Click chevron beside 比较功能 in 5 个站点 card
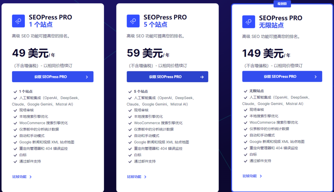The width and height of the screenshot is (334, 192). click(145, 177)
